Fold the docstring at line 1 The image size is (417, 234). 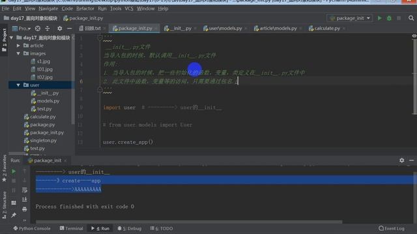coord(100,38)
